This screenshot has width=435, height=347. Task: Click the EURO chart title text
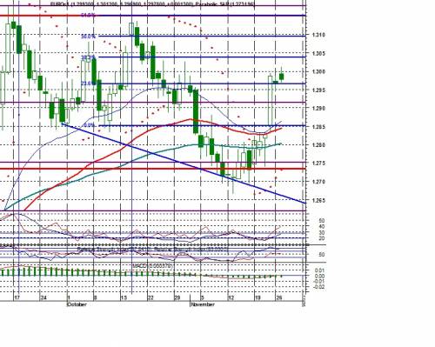[x=153, y=3]
